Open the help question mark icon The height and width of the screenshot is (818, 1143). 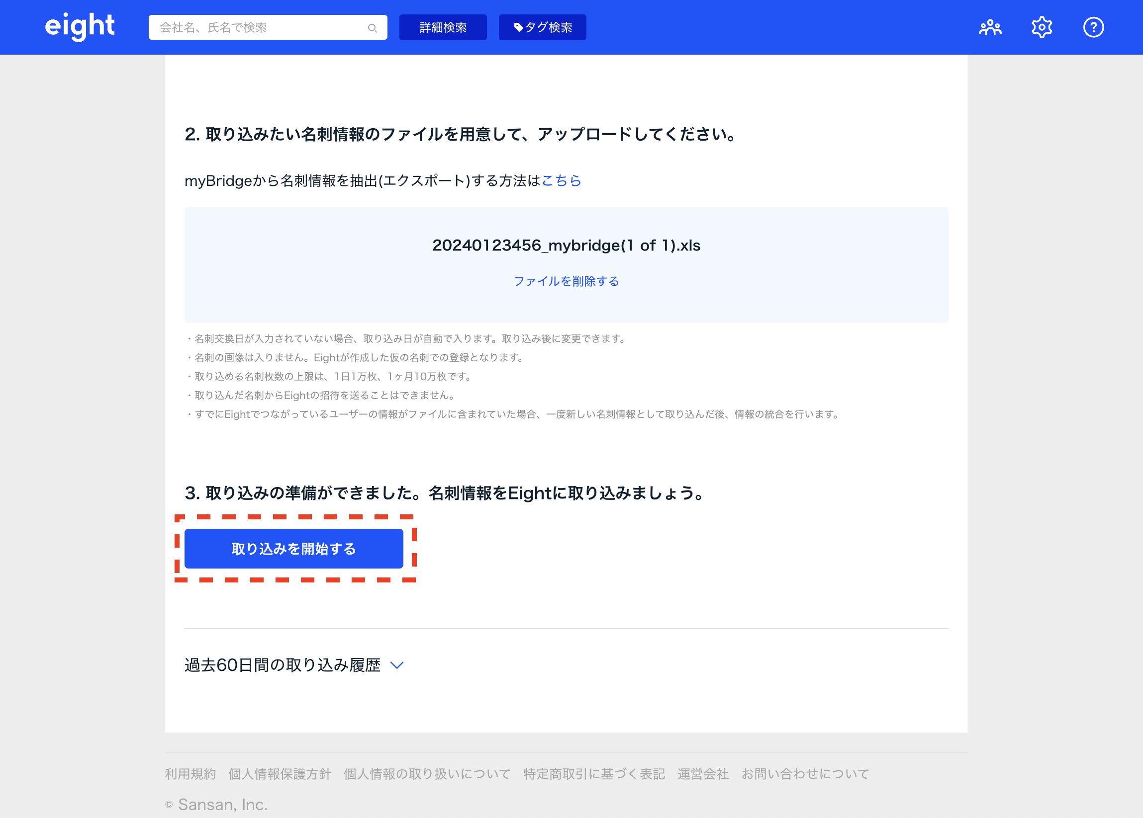coord(1093,27)
